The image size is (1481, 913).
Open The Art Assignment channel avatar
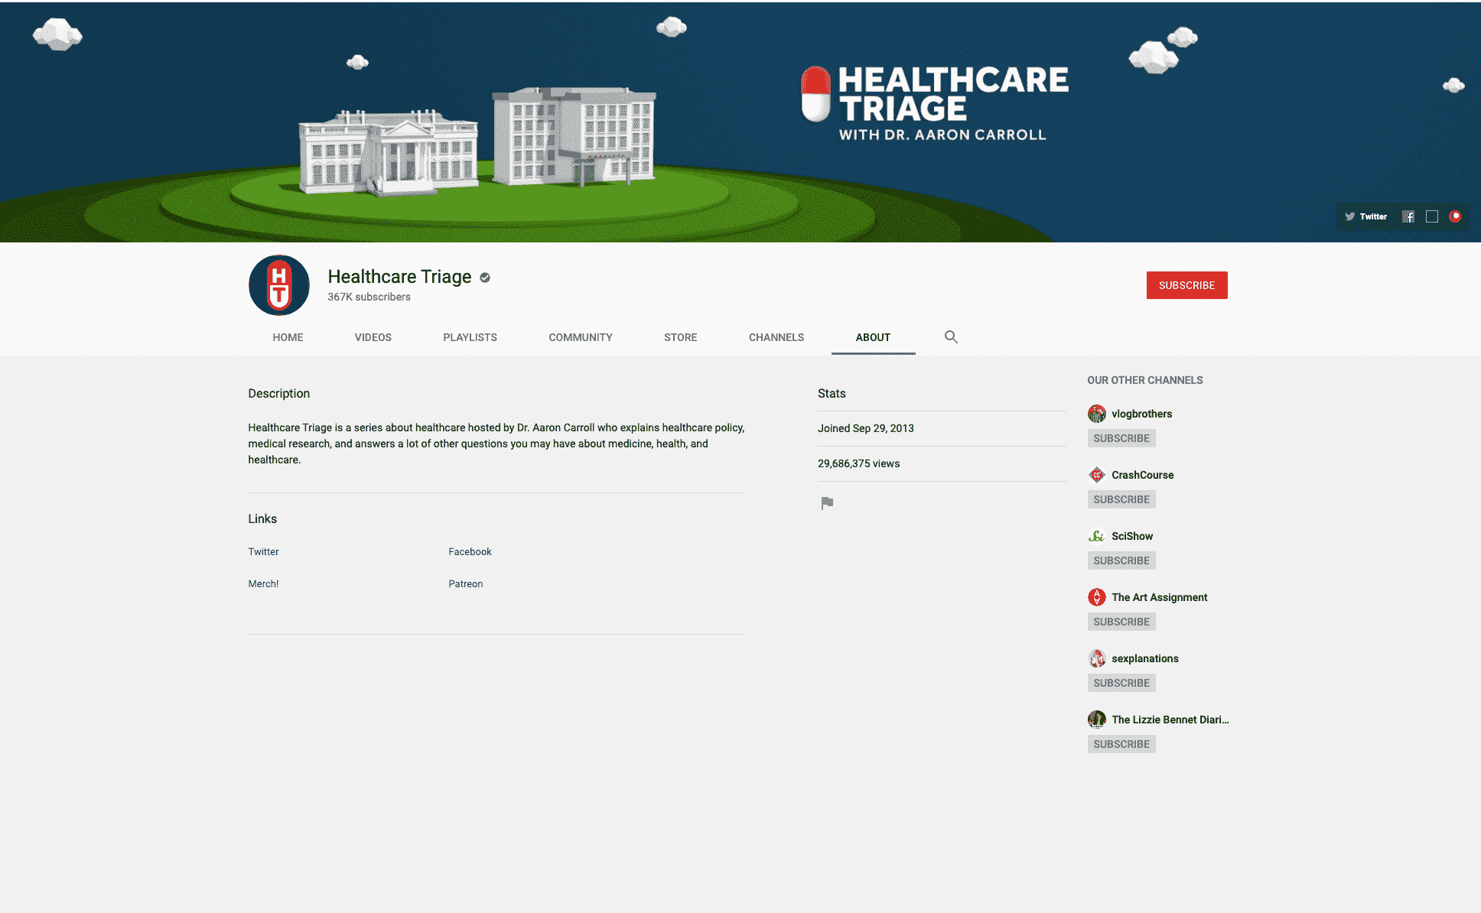pos(1097,597)
